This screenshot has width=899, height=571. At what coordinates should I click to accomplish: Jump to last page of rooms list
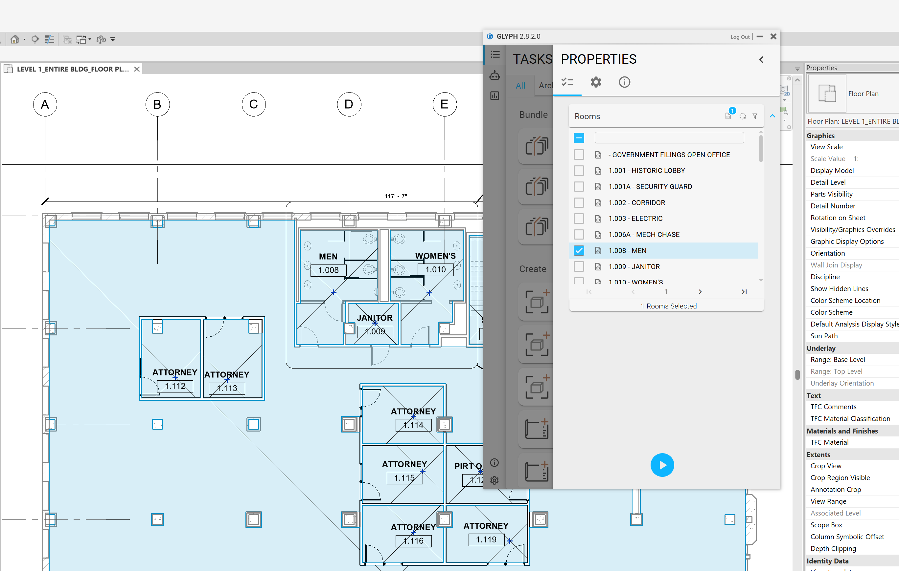coord(744,292)
